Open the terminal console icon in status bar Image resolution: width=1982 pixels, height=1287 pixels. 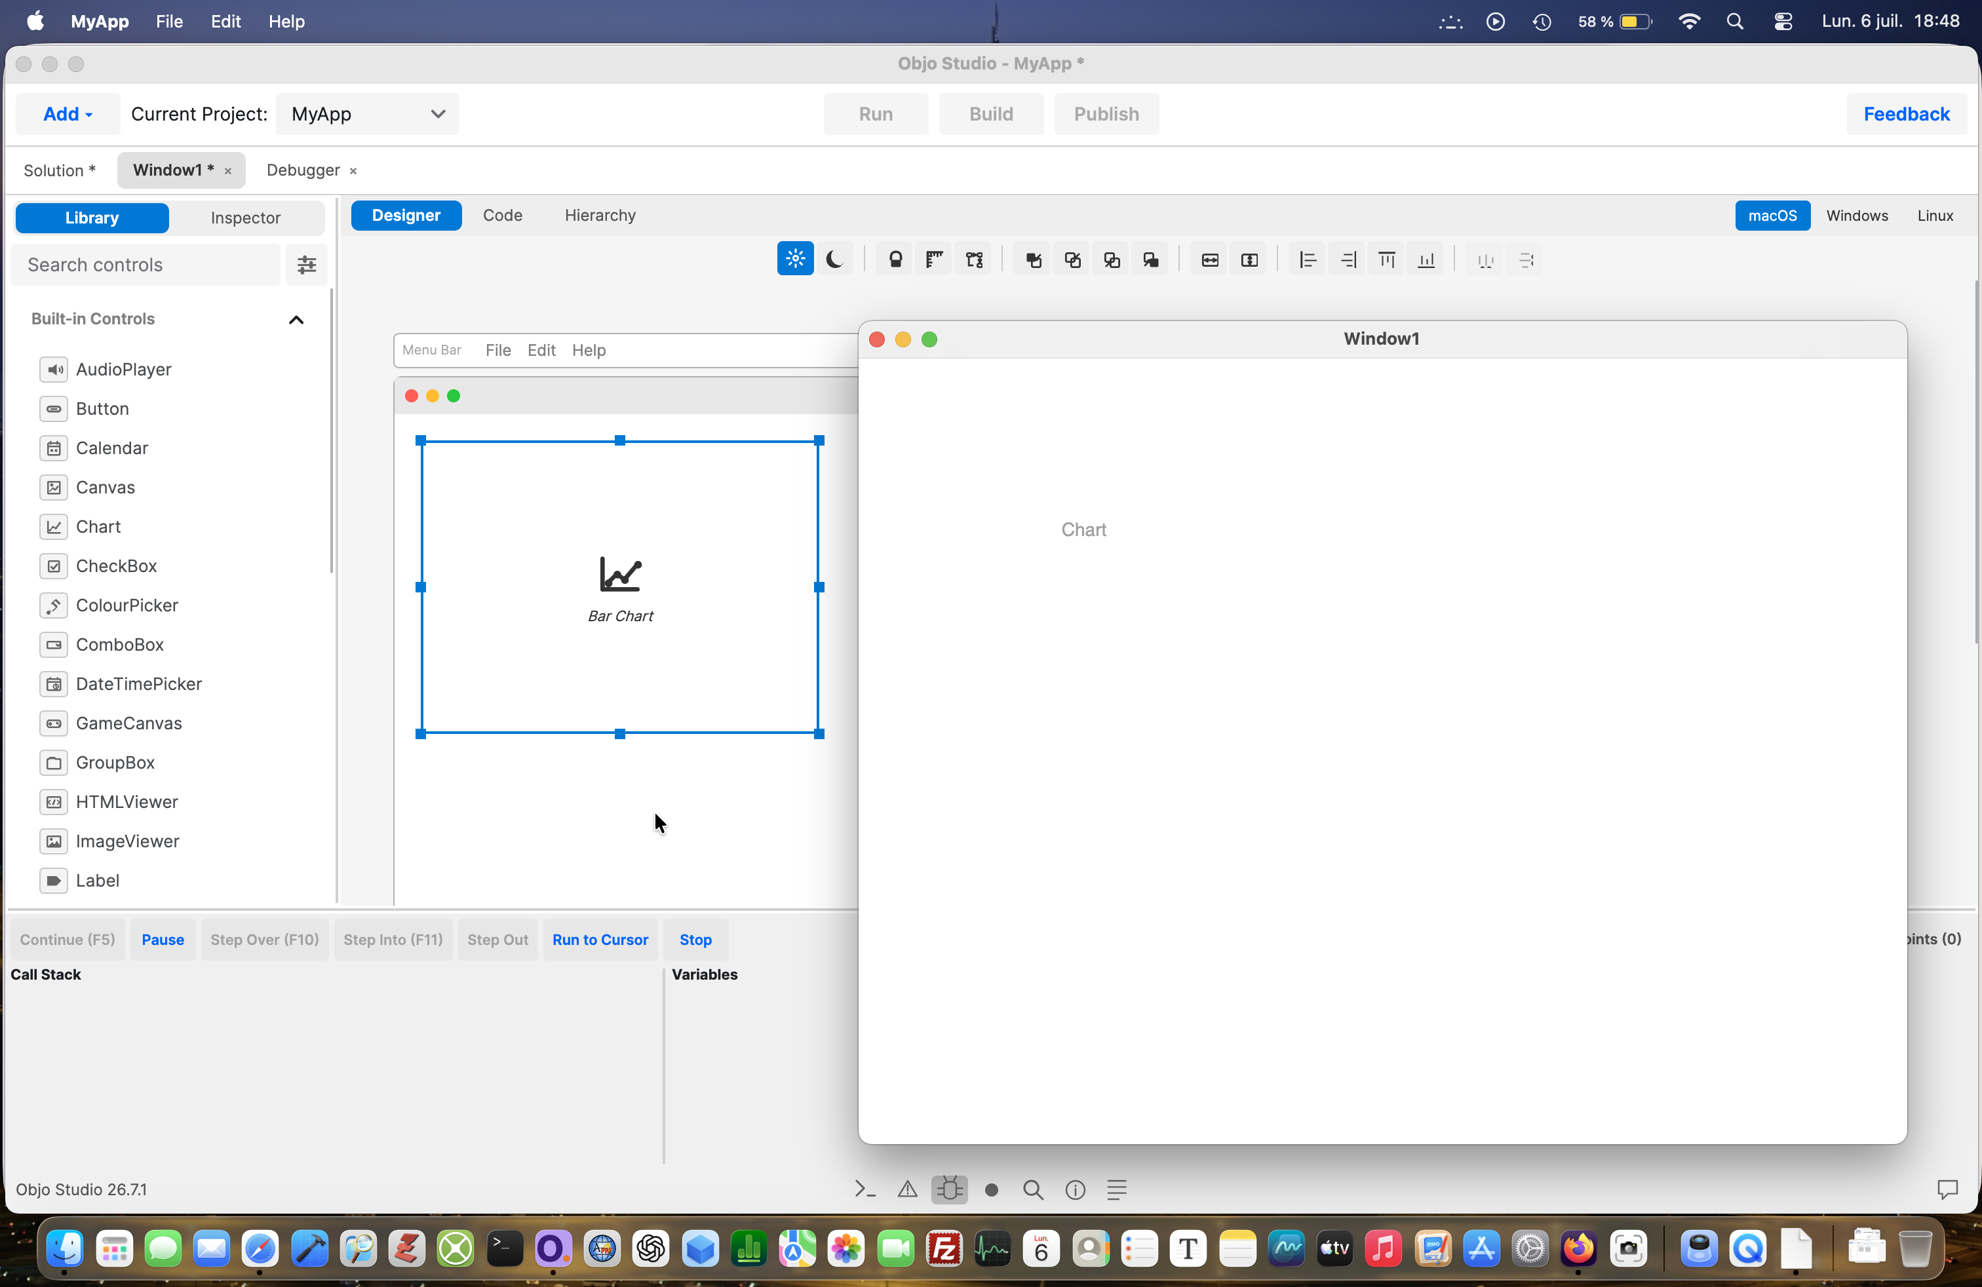tap(865, 1189)
